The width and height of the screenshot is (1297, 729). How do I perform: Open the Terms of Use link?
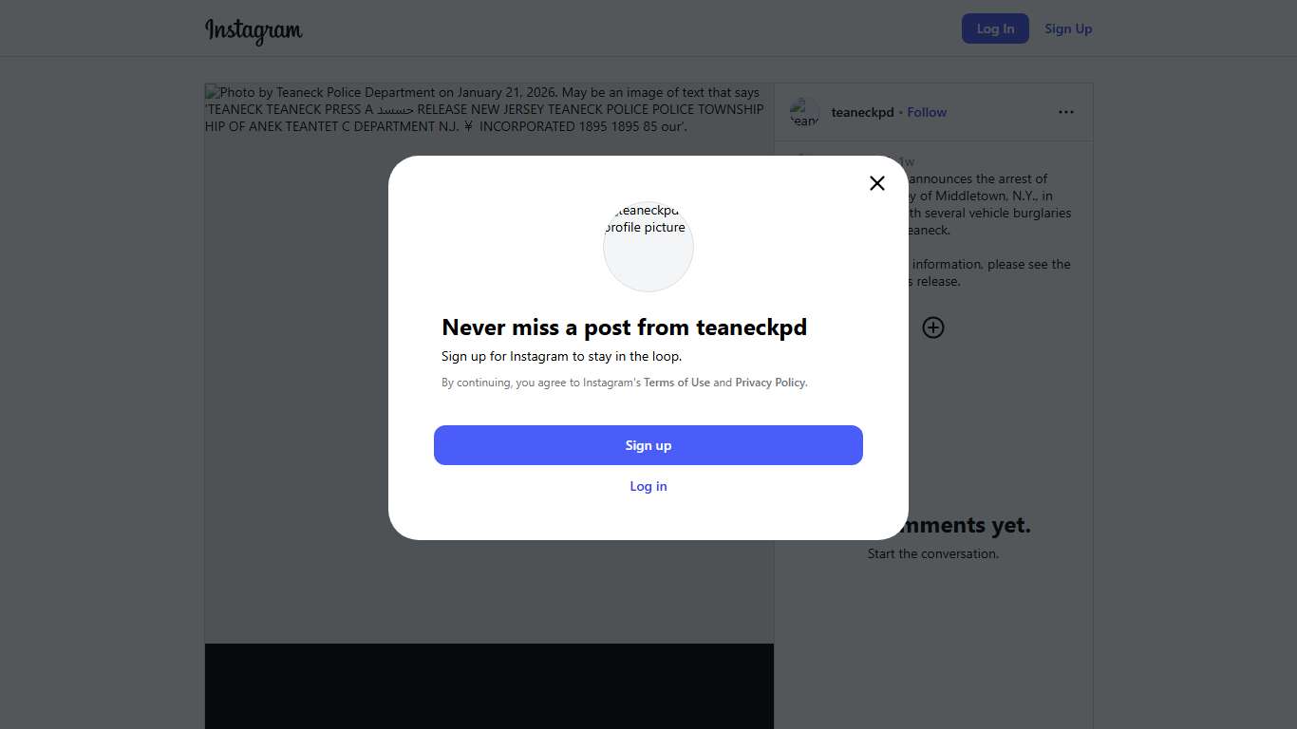[677, 383]
